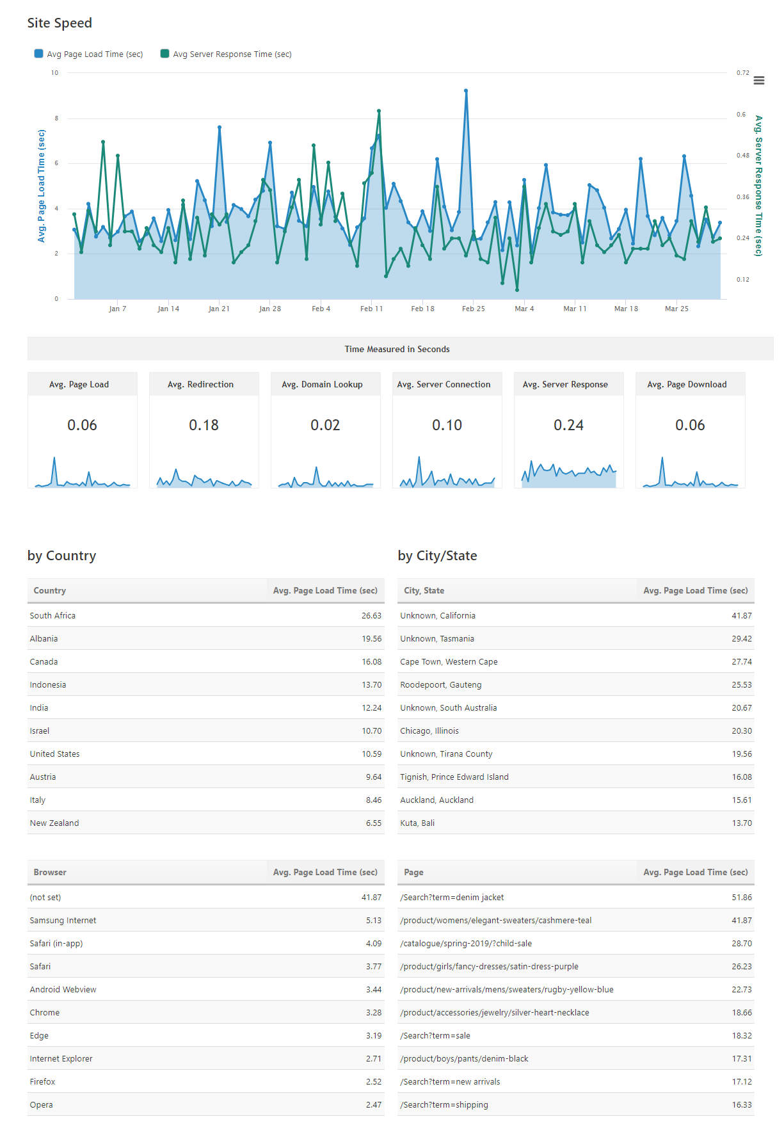
Task: Select the South Africa country row
Action: point(52,615)
